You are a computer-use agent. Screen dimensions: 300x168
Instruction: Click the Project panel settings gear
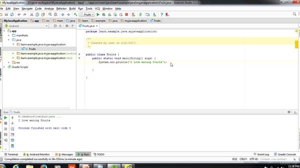pyautogui.click(x=67, y=26)
